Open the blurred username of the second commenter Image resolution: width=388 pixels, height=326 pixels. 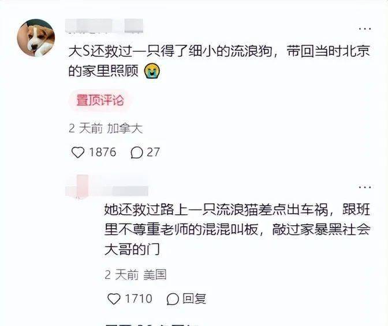[x=107, y=185]
